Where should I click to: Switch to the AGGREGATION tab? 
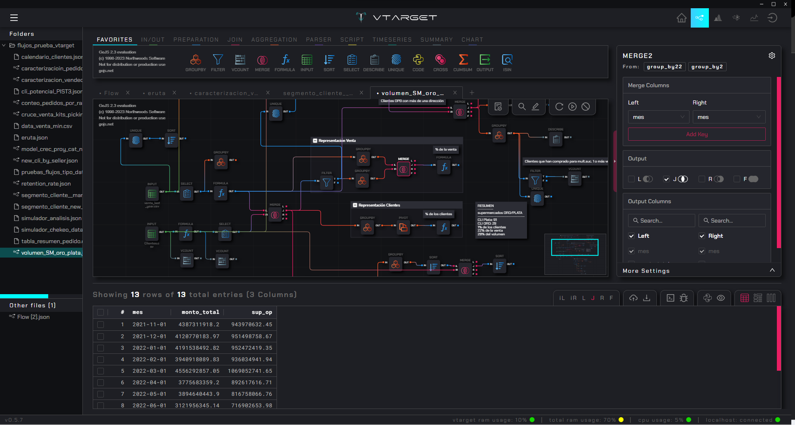274,39
